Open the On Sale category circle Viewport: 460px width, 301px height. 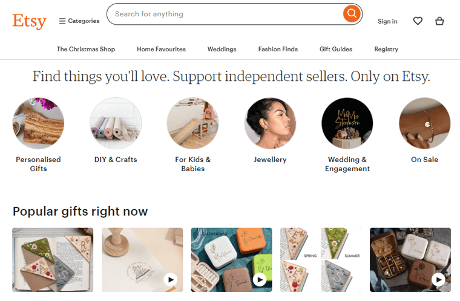click(x=424, y=123)
